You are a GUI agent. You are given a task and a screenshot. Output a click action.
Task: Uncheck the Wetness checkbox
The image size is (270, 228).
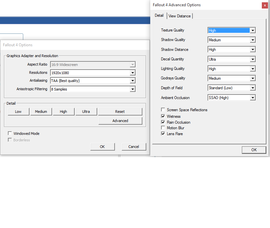[163, 116]
